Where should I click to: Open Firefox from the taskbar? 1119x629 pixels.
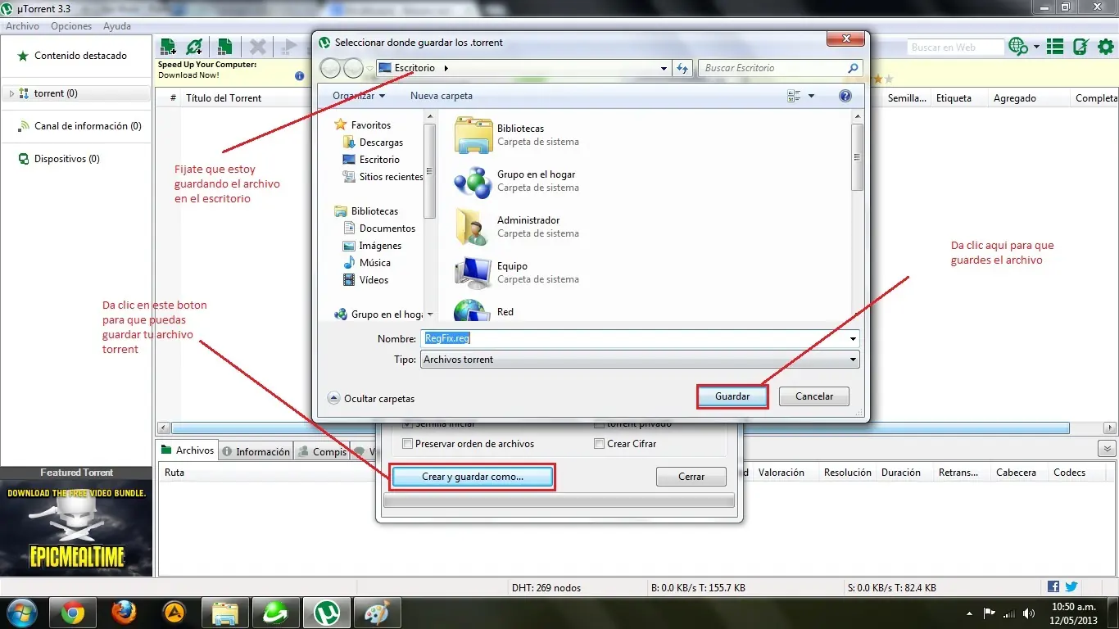[124, 612]
